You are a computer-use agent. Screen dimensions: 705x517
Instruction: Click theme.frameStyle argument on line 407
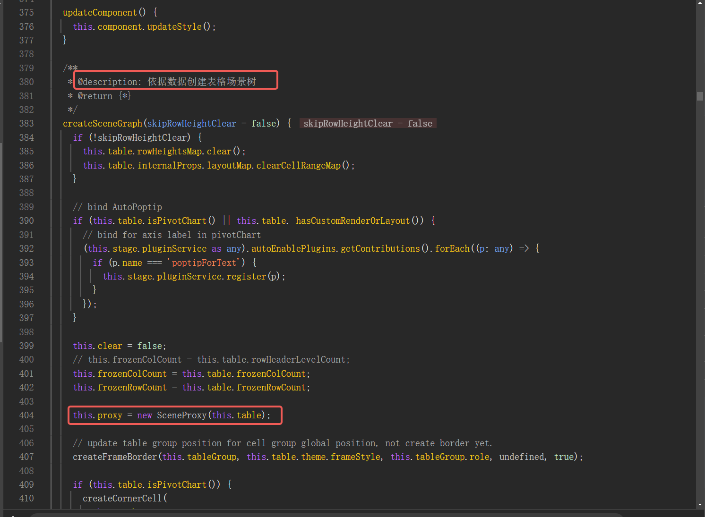(x=340, y=457)
